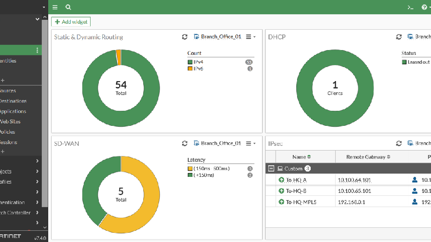Open Sessions in the left sidebar
This screenshot has height=242, width=431.
pos(9,142)
